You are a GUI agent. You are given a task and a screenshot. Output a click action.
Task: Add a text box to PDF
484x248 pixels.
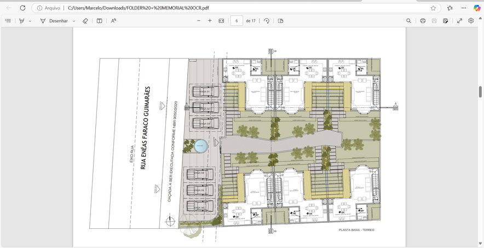100,21
